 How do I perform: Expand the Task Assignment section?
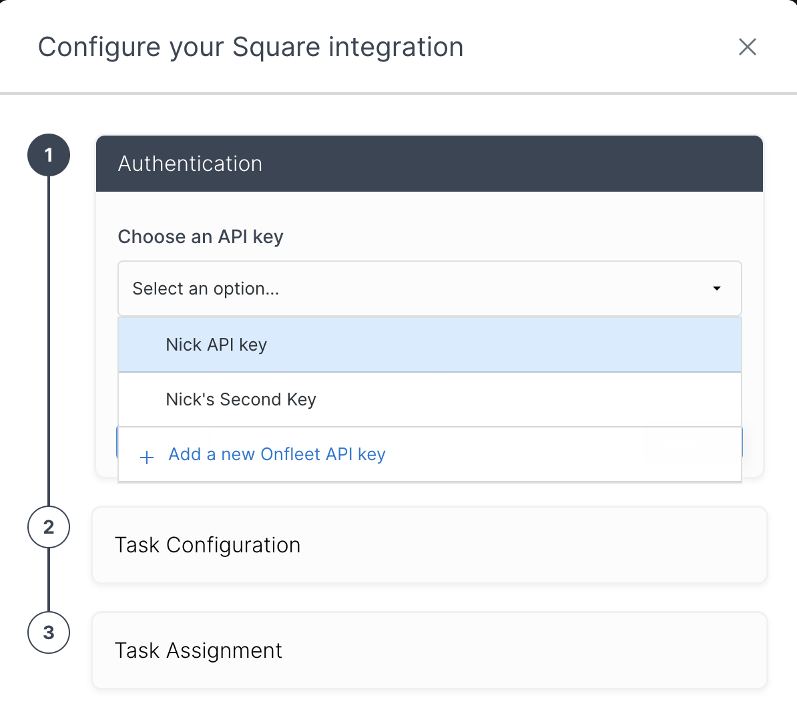click(429, 650)
